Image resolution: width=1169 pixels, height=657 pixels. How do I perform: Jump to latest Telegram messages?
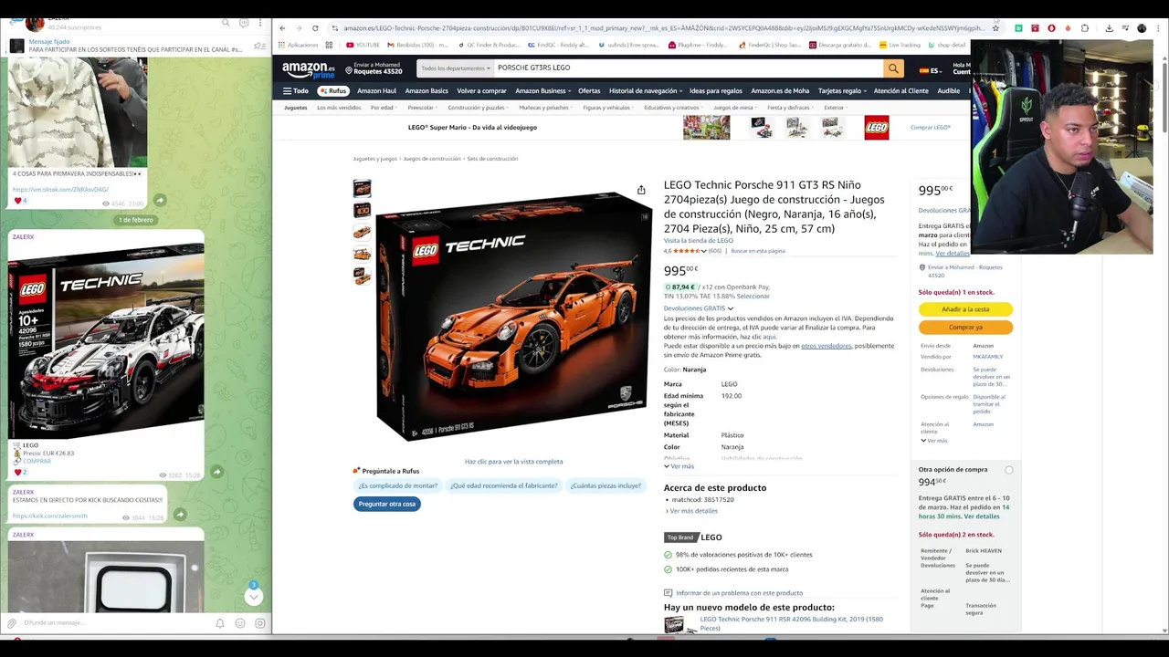click(x=254, y=597)
